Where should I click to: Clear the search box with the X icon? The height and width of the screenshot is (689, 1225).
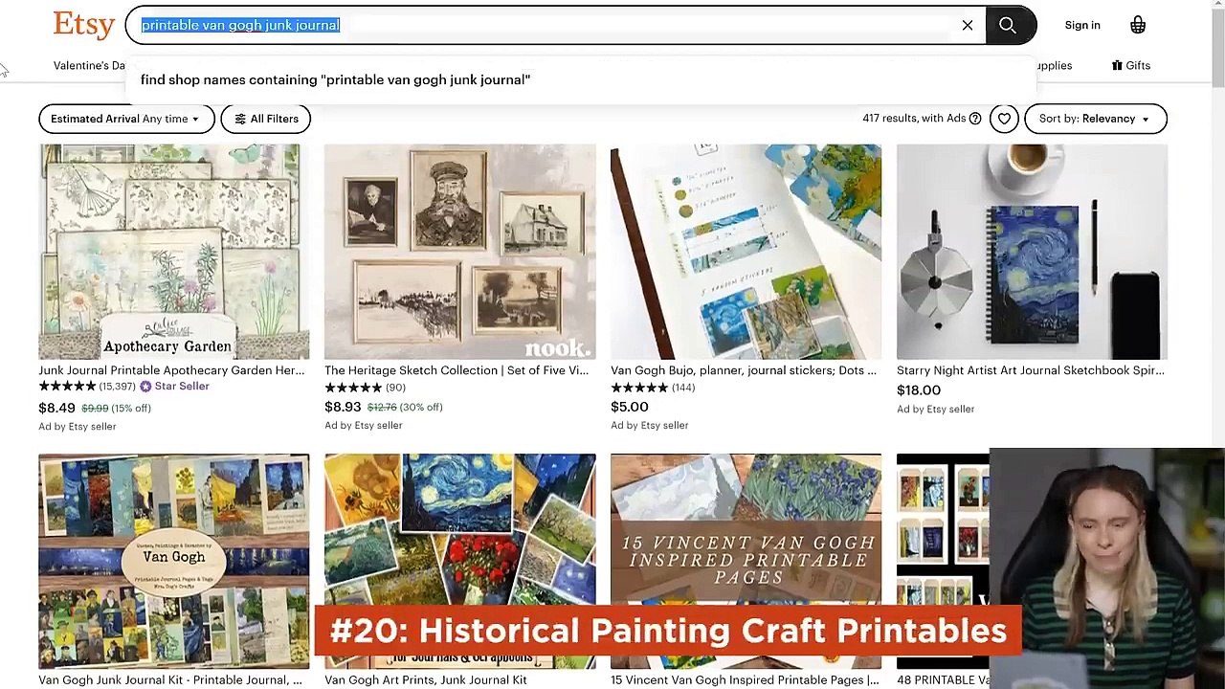(x=968, y=25)
